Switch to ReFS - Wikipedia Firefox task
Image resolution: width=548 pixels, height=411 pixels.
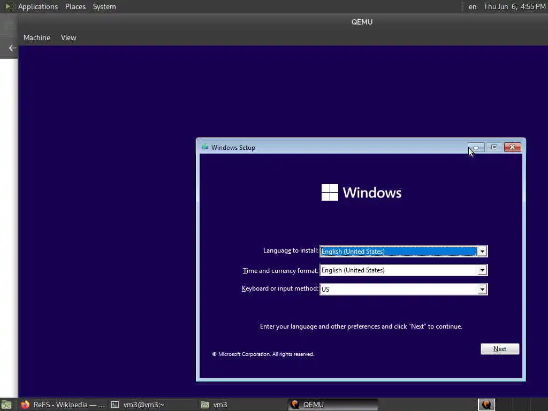click(x=62, y=405)
